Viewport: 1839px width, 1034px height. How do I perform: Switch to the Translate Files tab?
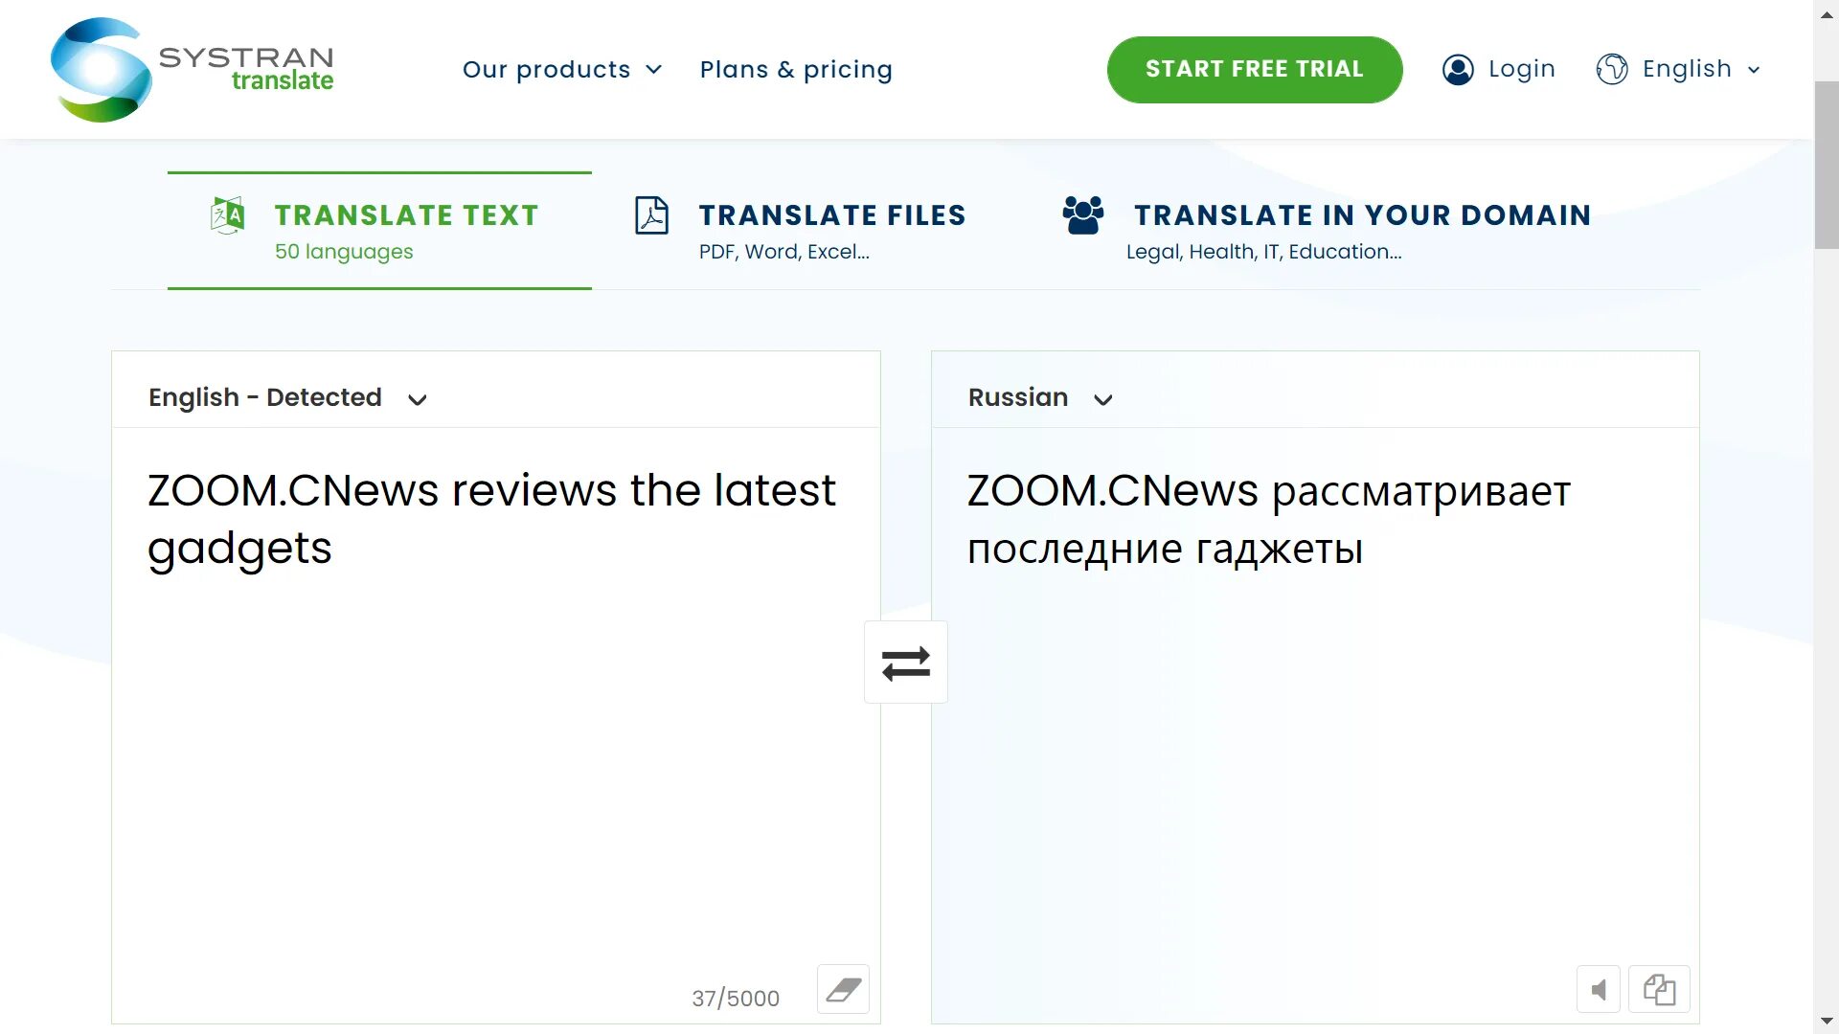coord(801,230)
